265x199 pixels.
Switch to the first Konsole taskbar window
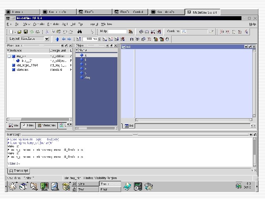tap(22, 12)
